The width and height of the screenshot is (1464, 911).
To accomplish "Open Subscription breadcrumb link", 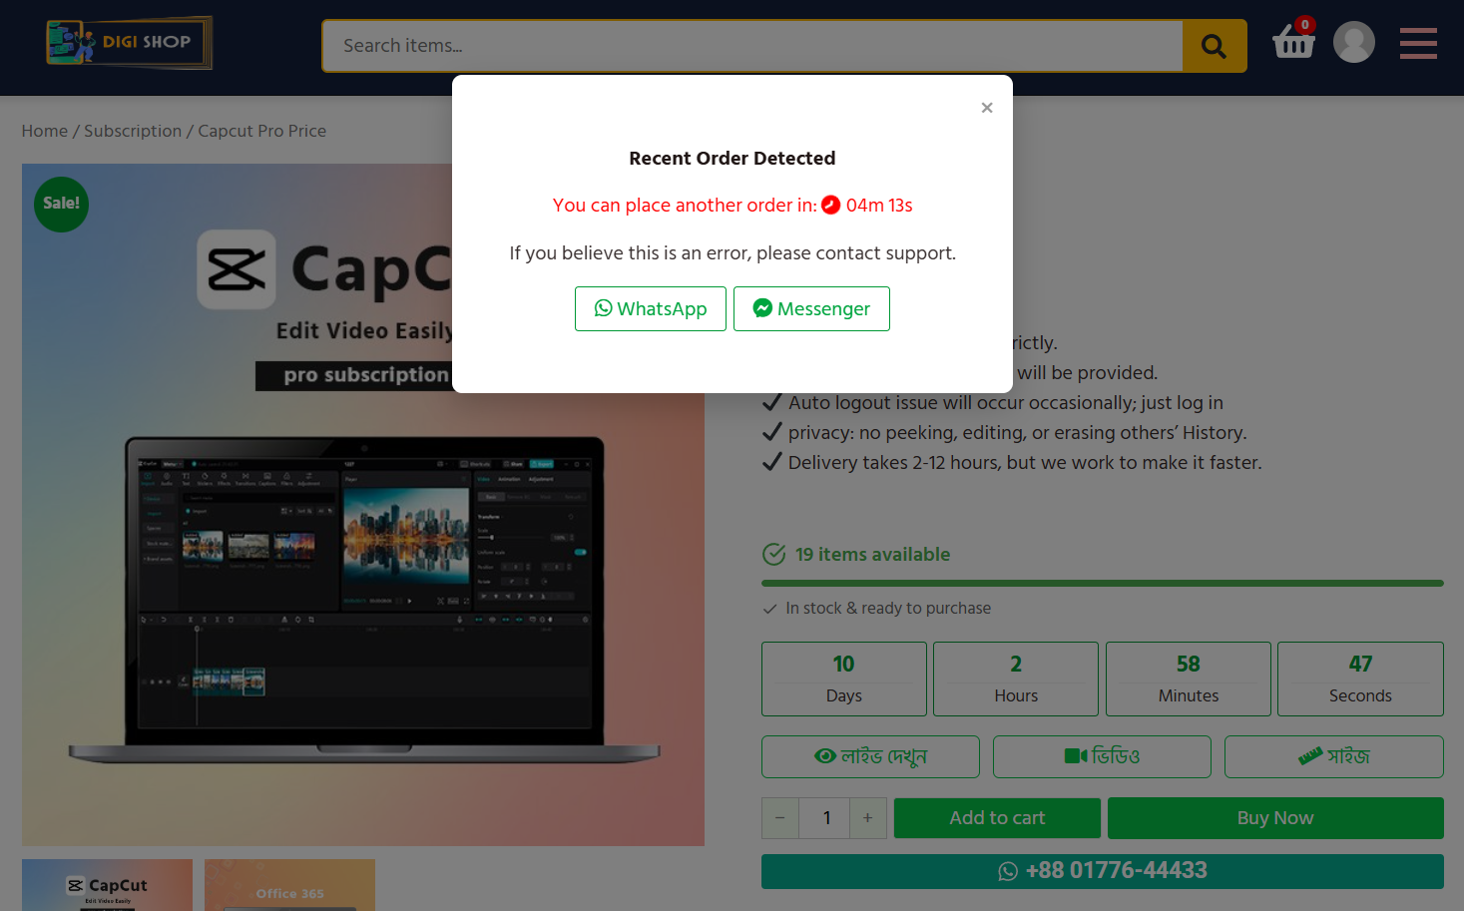I will (133, 131).
